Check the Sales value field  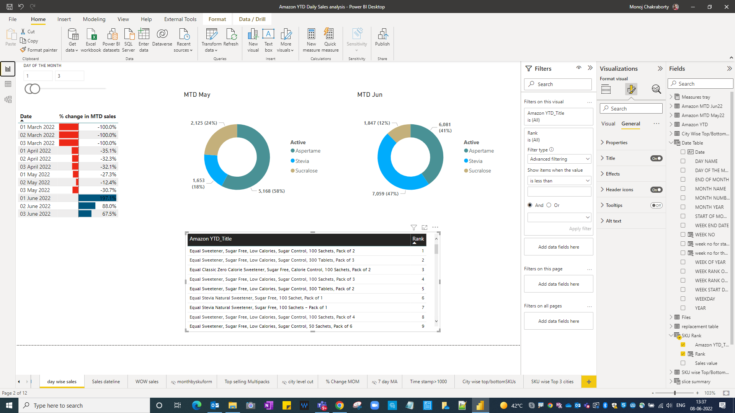[x=683, y=363]
